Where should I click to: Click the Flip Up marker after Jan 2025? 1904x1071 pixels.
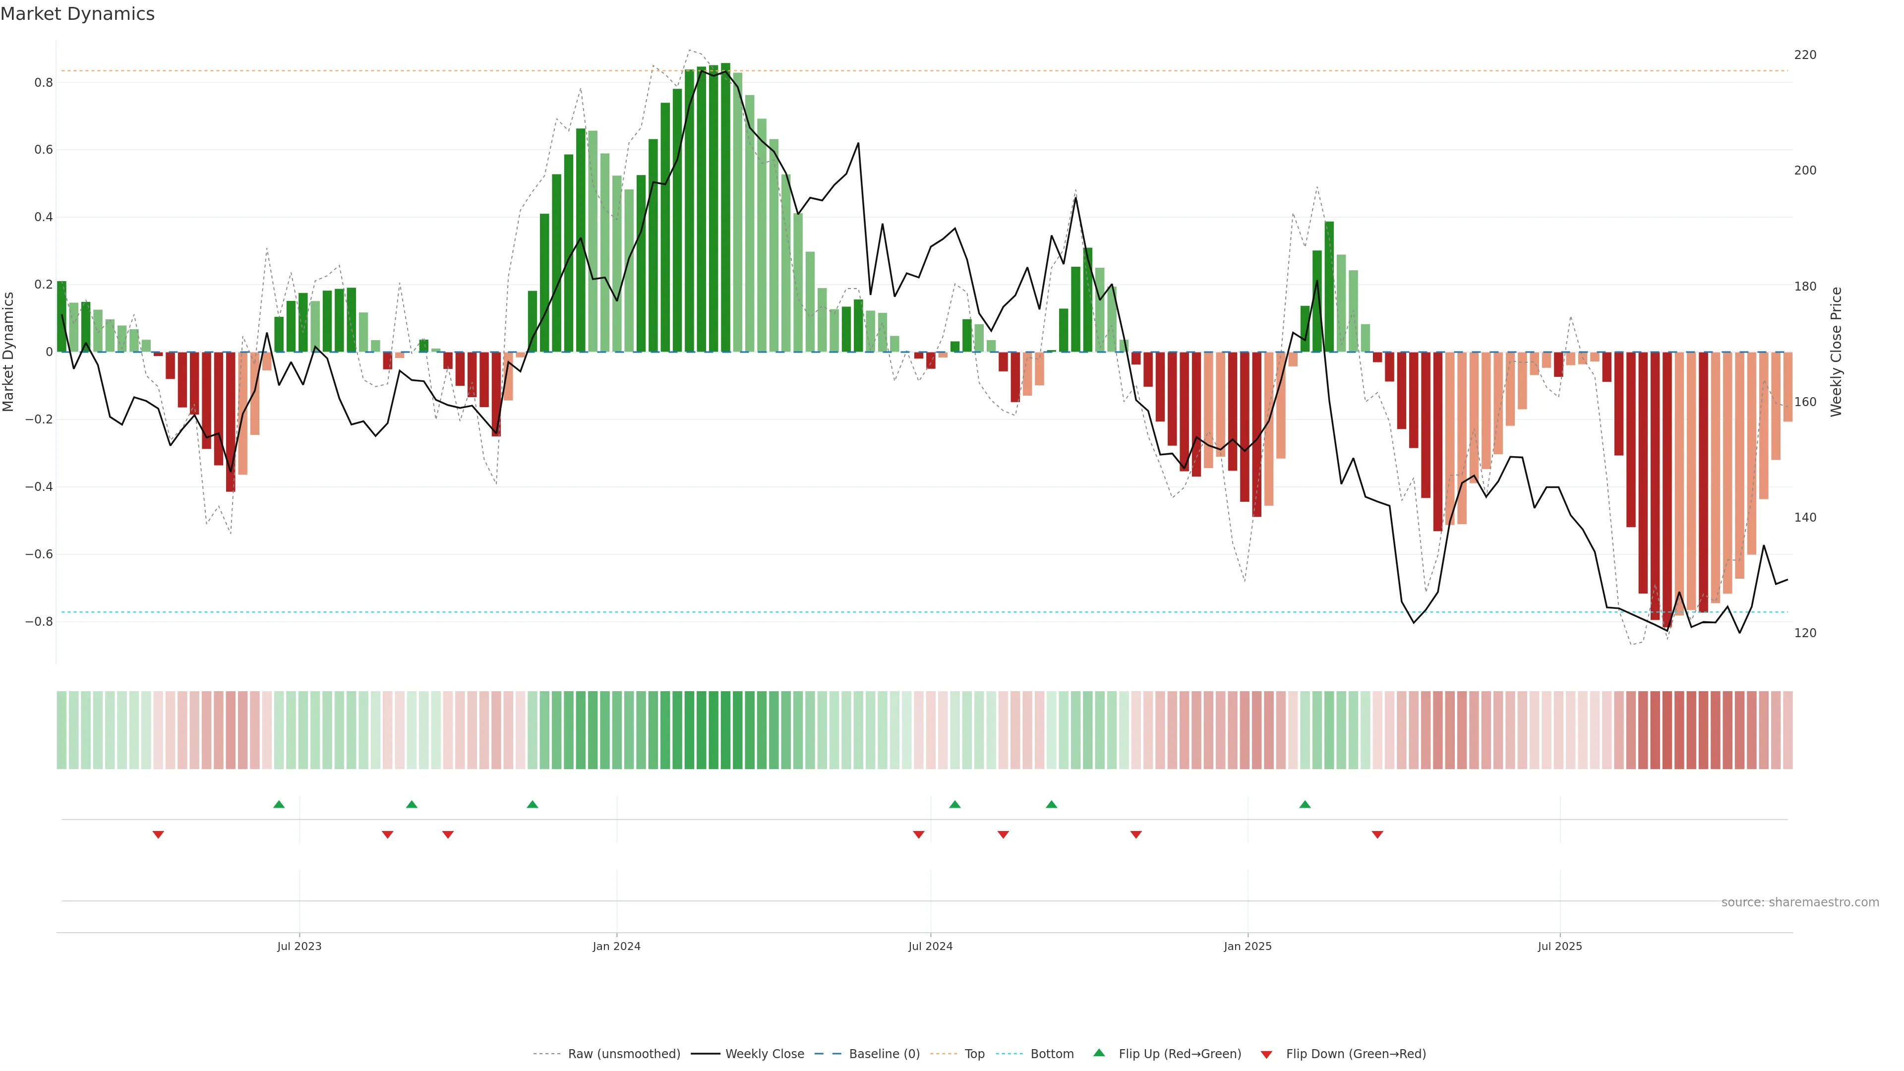pos(1306,804)
